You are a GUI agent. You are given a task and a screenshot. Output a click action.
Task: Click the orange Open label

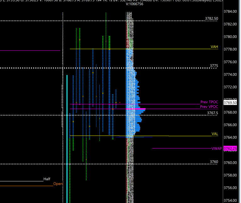click(x=58, y=184)
